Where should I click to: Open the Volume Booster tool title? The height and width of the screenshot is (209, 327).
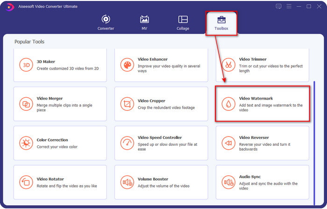tap(153, 179)
